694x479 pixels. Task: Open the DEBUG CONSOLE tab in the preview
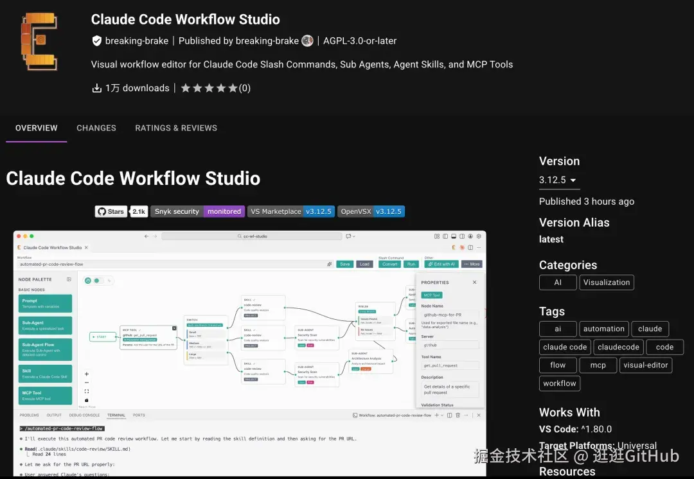(x=84, y=415)
